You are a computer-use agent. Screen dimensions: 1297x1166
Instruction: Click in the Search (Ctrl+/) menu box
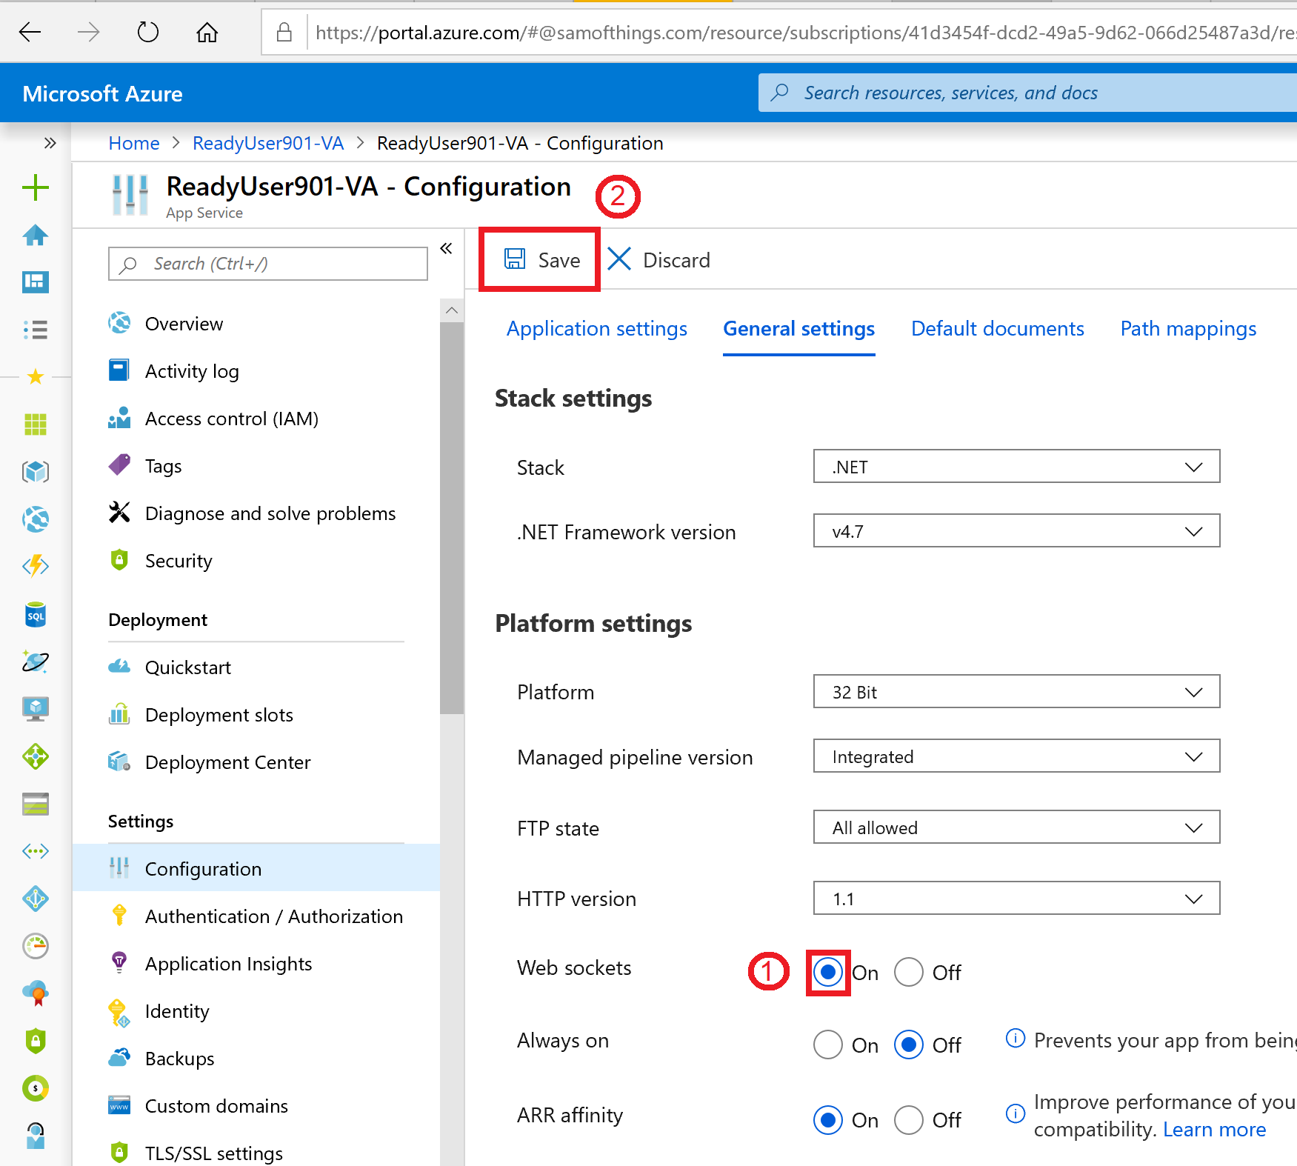(268, 264)
